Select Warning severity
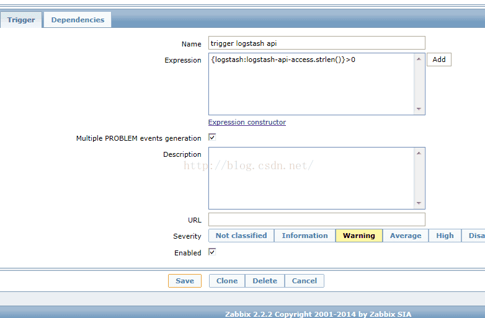Screen dimensions: 485x318 [359, 236]
